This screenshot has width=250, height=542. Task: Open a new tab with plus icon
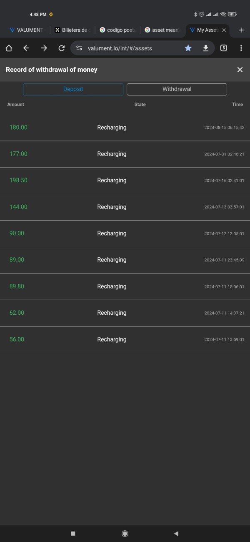(241, 30)
